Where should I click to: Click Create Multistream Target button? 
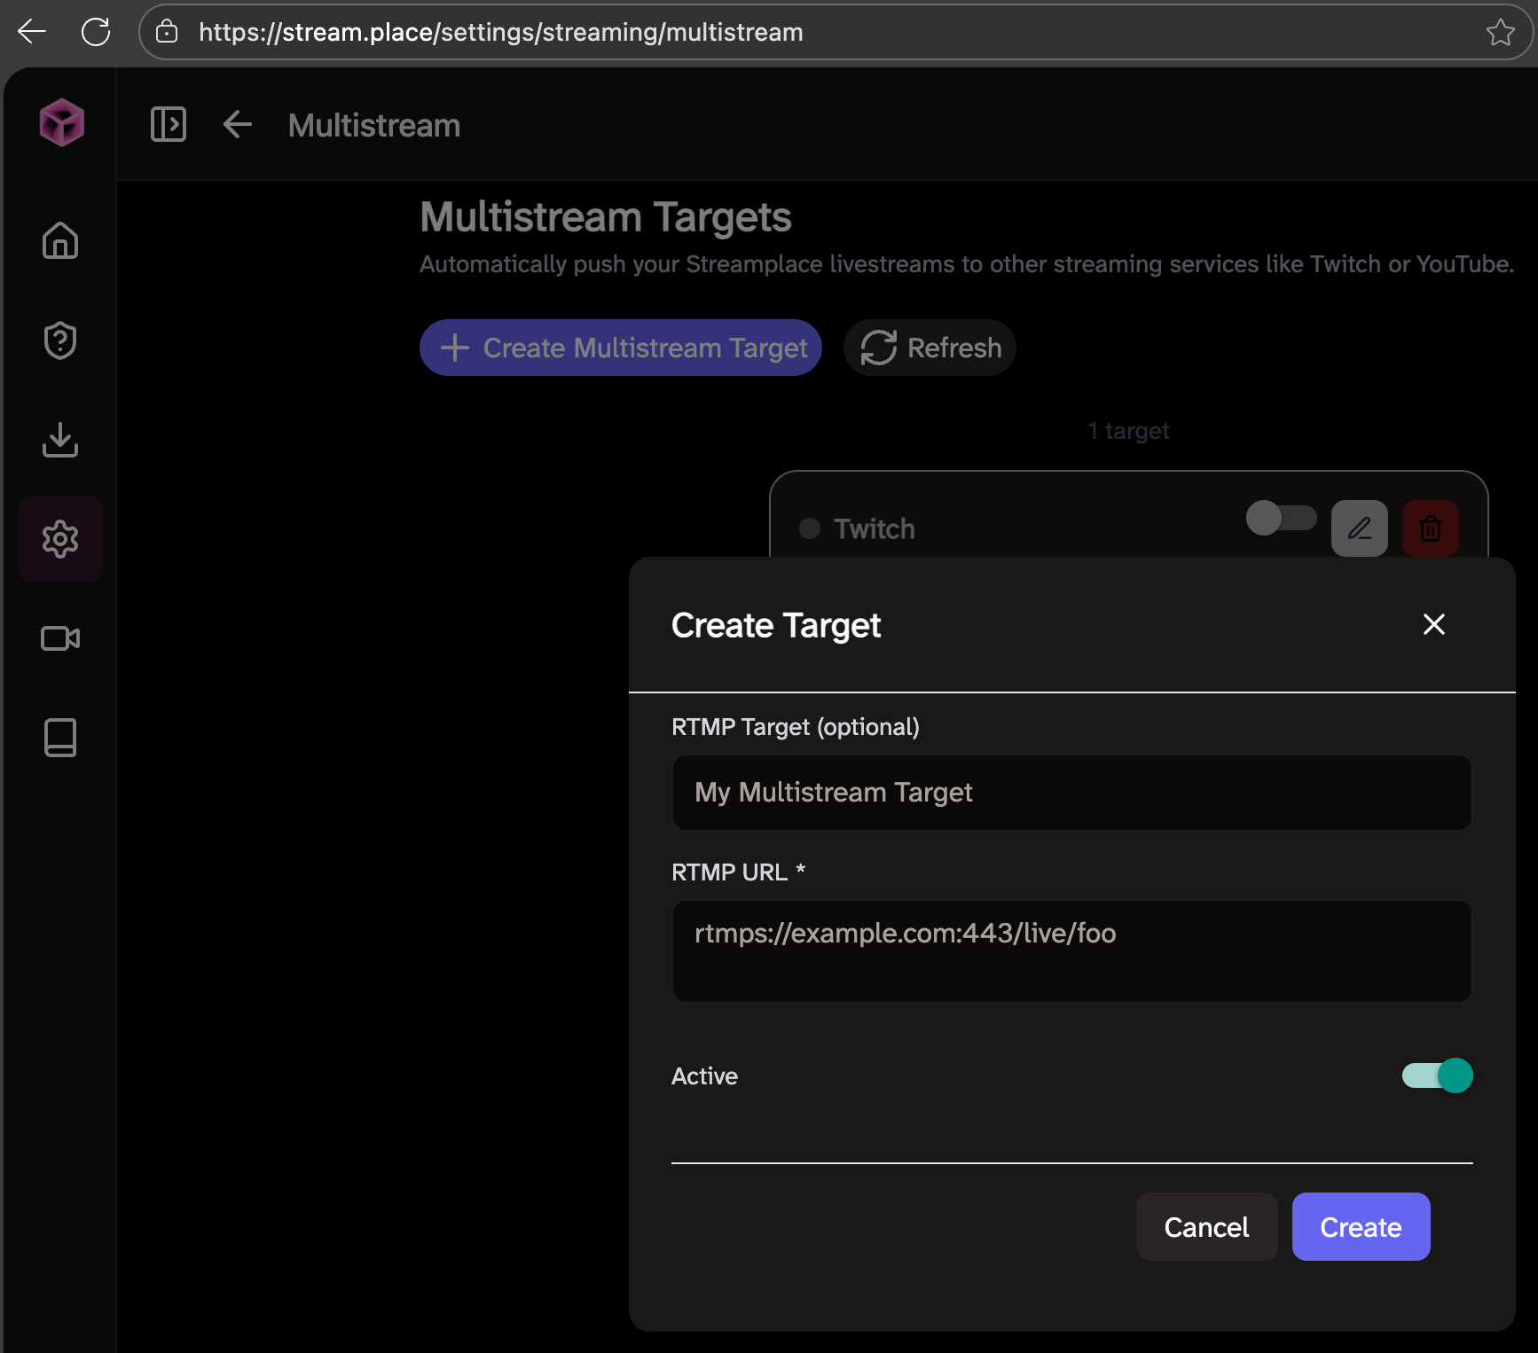pos(620,348)
